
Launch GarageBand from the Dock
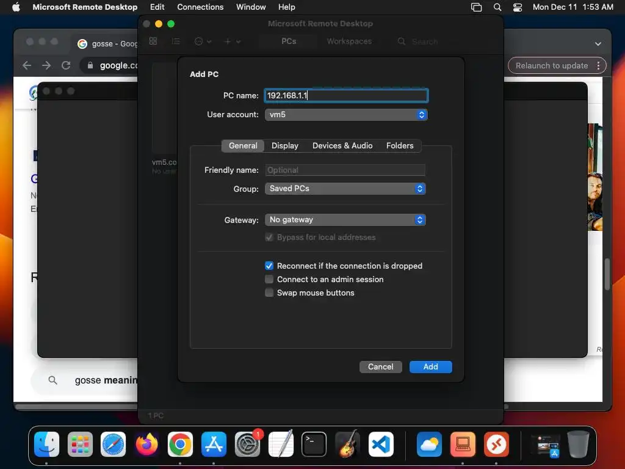tap(347, 444)
